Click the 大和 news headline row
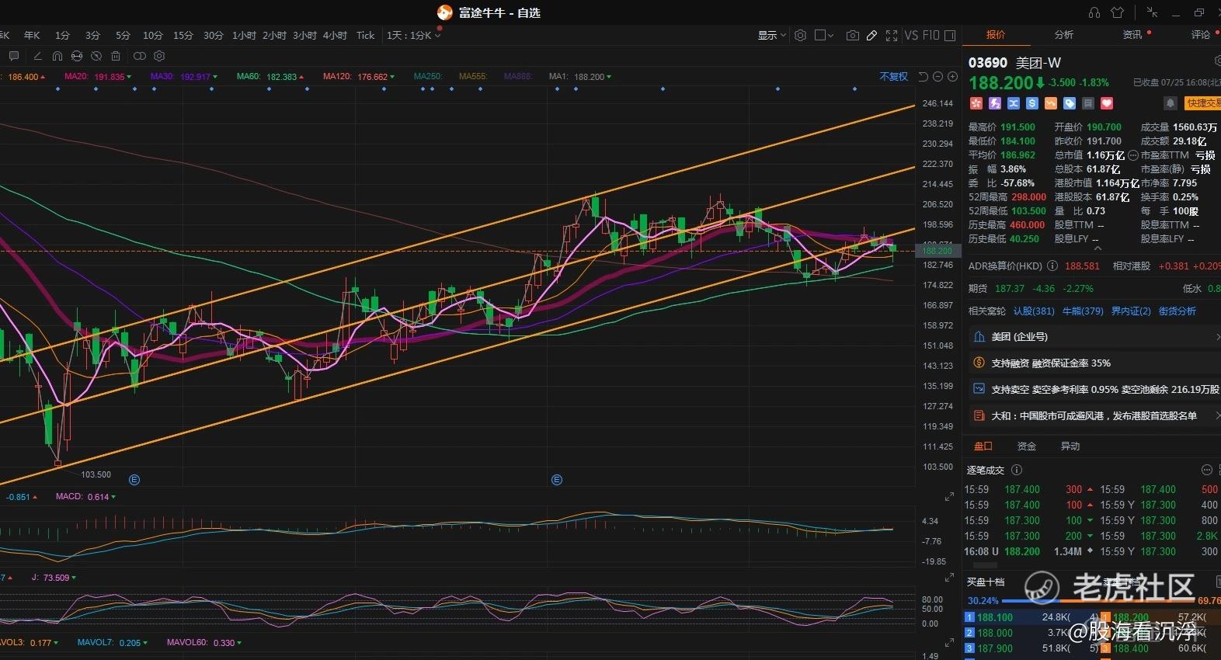1221x660 pixels. tap(1094, 415)
